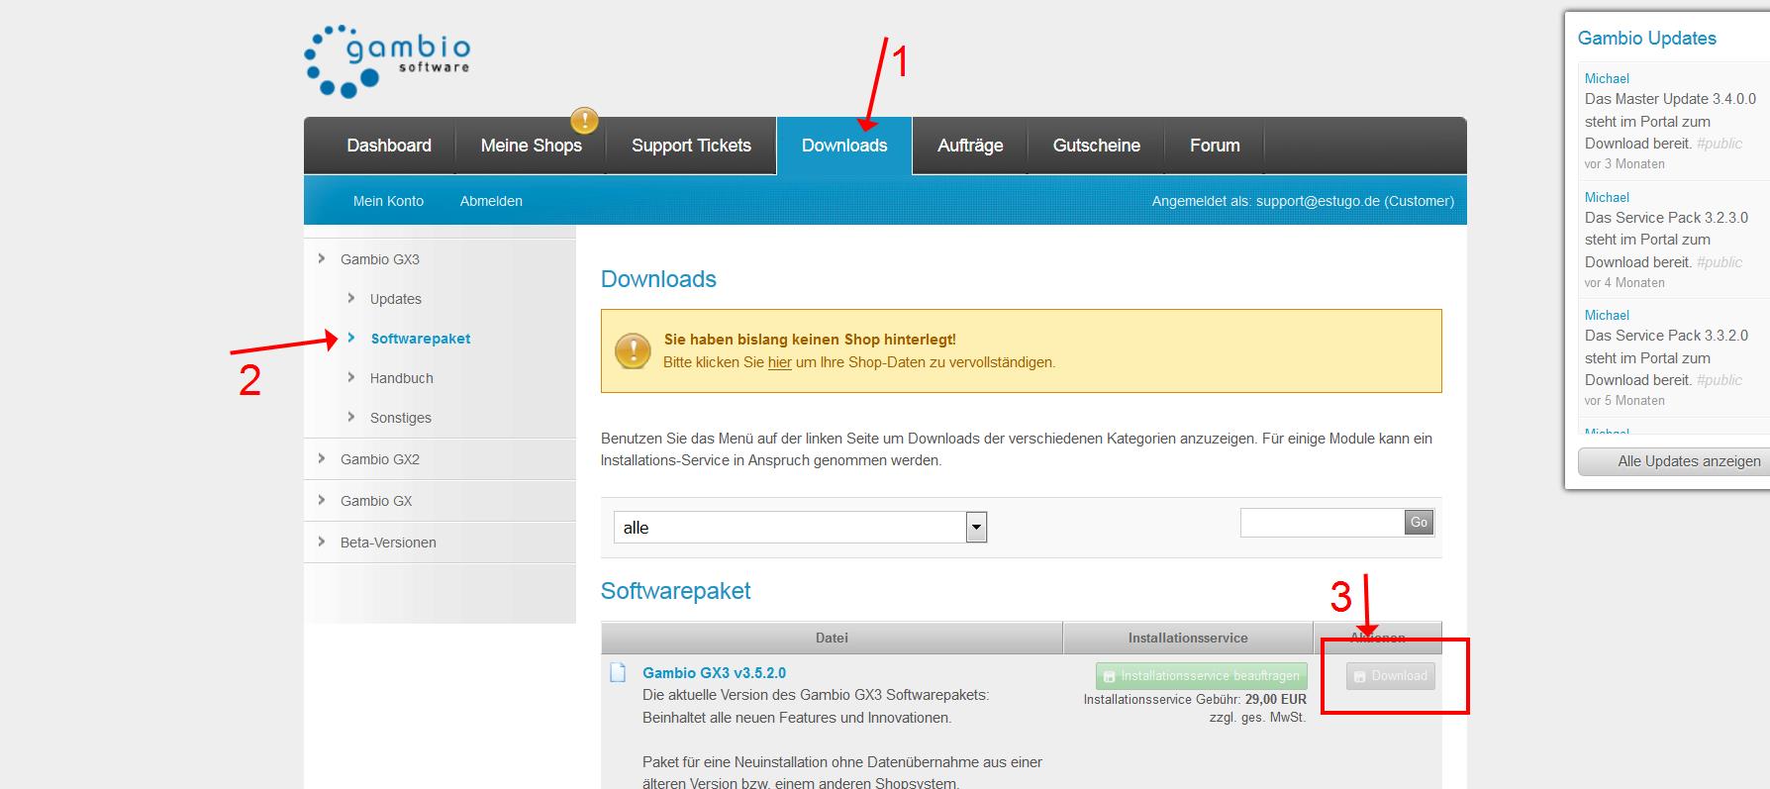1770x789 pixels.
Task: Click the Gambio software logo
Action: click(x=387, y=61)
